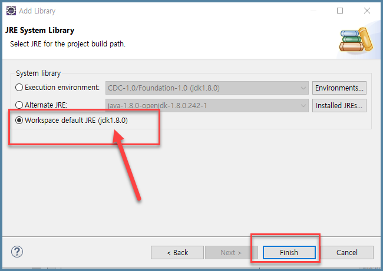
Task: Close the Add Library dialog
Action: click(367, 11)
